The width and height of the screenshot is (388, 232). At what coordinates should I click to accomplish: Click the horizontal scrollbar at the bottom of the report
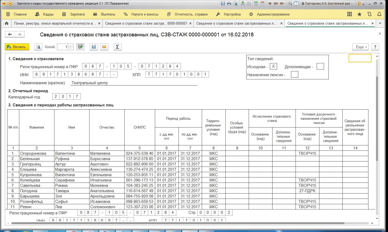pos(188,223)
